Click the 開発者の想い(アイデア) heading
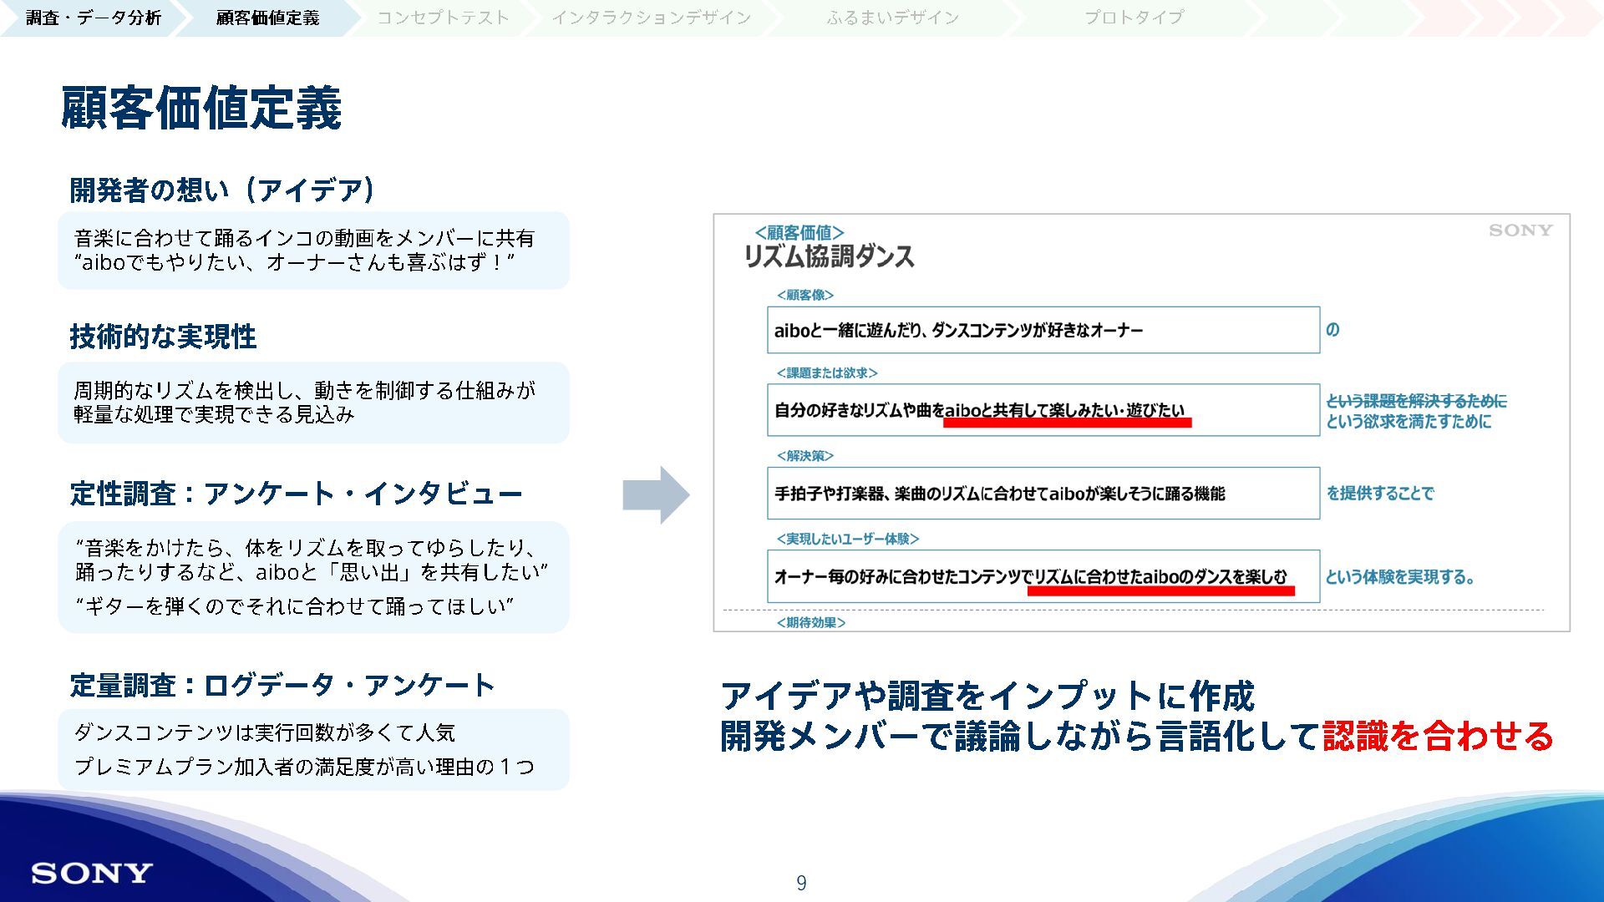Viewport: 1604px width, 902px height. [x=222, y=190]
